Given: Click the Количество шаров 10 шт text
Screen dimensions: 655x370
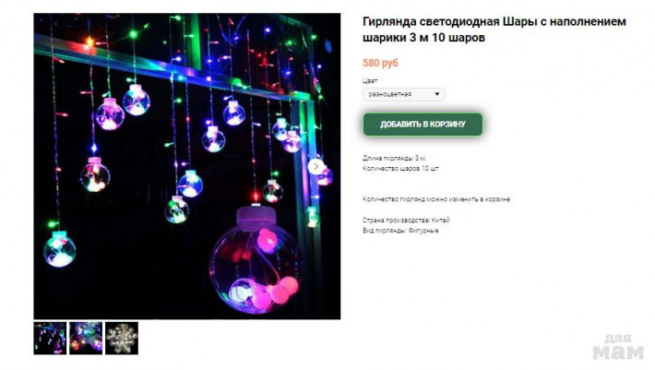Looking at the screenshot, I should point(400,169).
